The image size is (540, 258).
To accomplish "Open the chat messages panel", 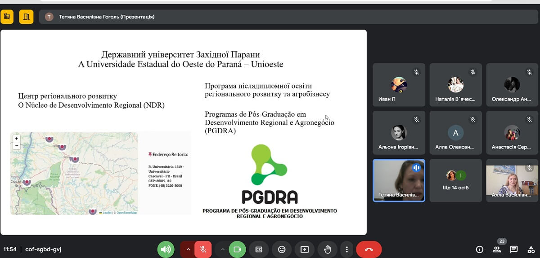I will pos(514,249).
